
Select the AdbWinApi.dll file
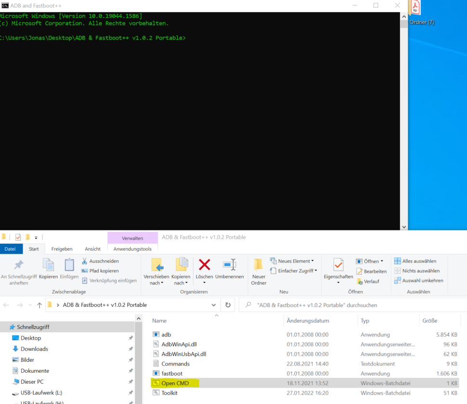305,344
